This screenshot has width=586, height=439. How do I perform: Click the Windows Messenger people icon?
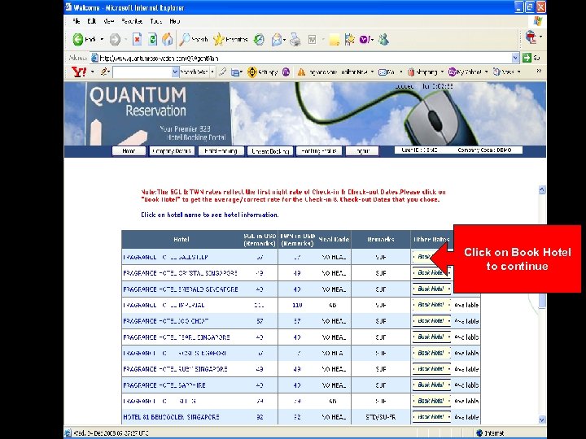click(x=383, y=39)
